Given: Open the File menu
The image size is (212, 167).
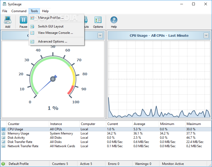Looking at the screenshot, I should coord(5,11).
